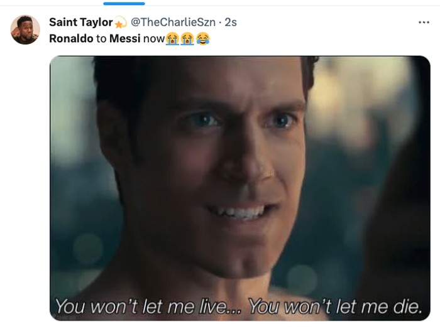Click the tears of joy laughing emoji
This screenshot has height=329, width=440.
tap(202, 38)
